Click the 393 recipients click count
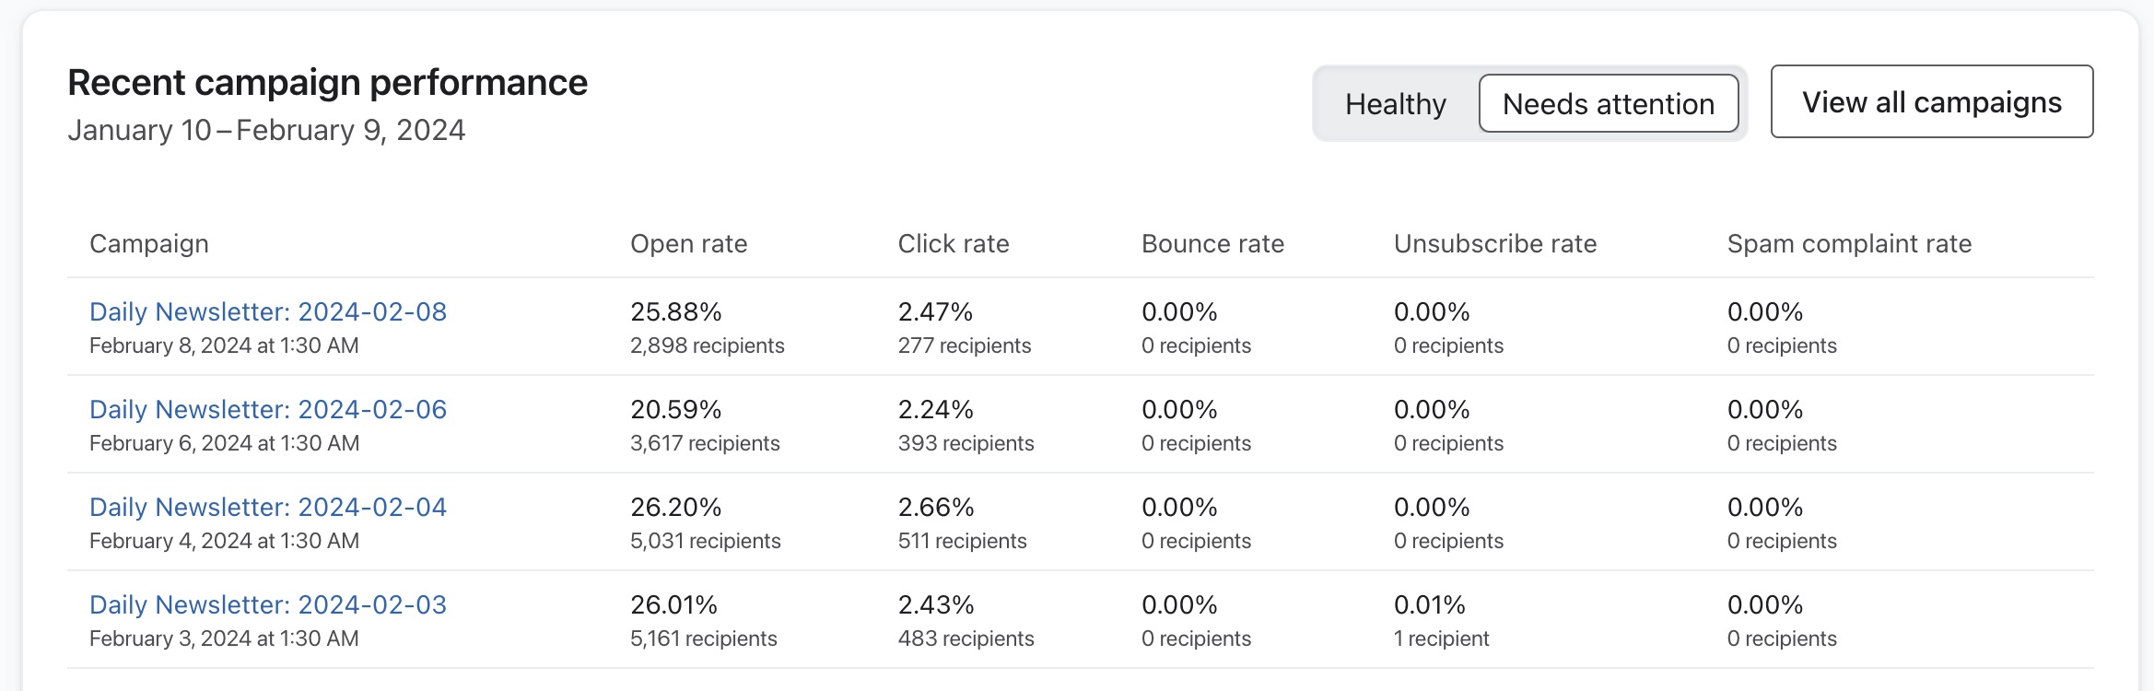 pos(966,442)
